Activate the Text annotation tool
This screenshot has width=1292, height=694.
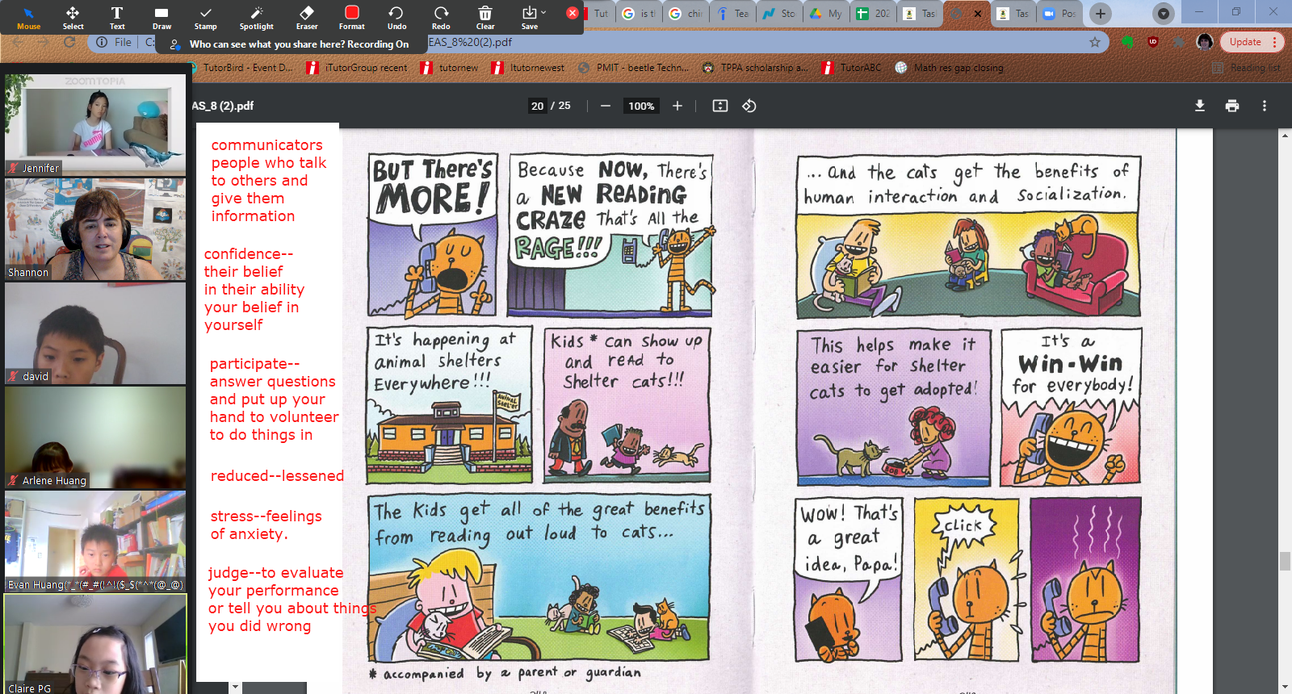point(117,17)
